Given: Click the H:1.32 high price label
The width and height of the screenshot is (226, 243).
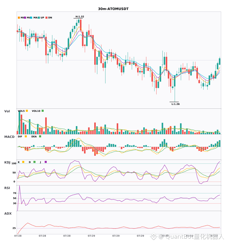Looking at the screenshot, I should coord(80,17).
